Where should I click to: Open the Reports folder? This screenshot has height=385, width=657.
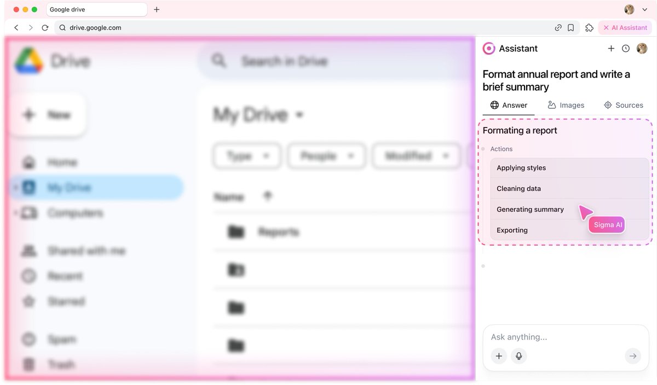click(x=278, y=232)
